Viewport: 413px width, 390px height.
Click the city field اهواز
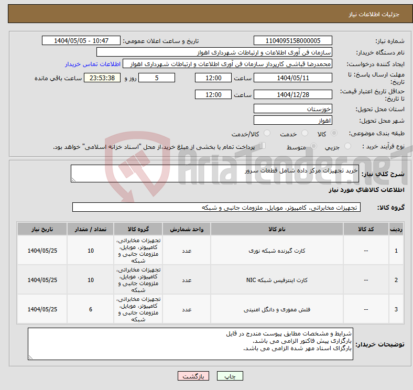pyautogui.click(x=292, y=120)
